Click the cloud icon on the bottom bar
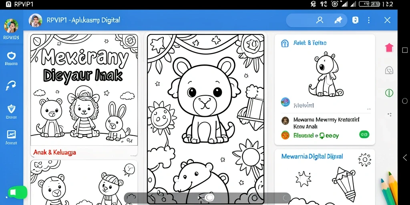The image size is (410, 205). (131, 198)
